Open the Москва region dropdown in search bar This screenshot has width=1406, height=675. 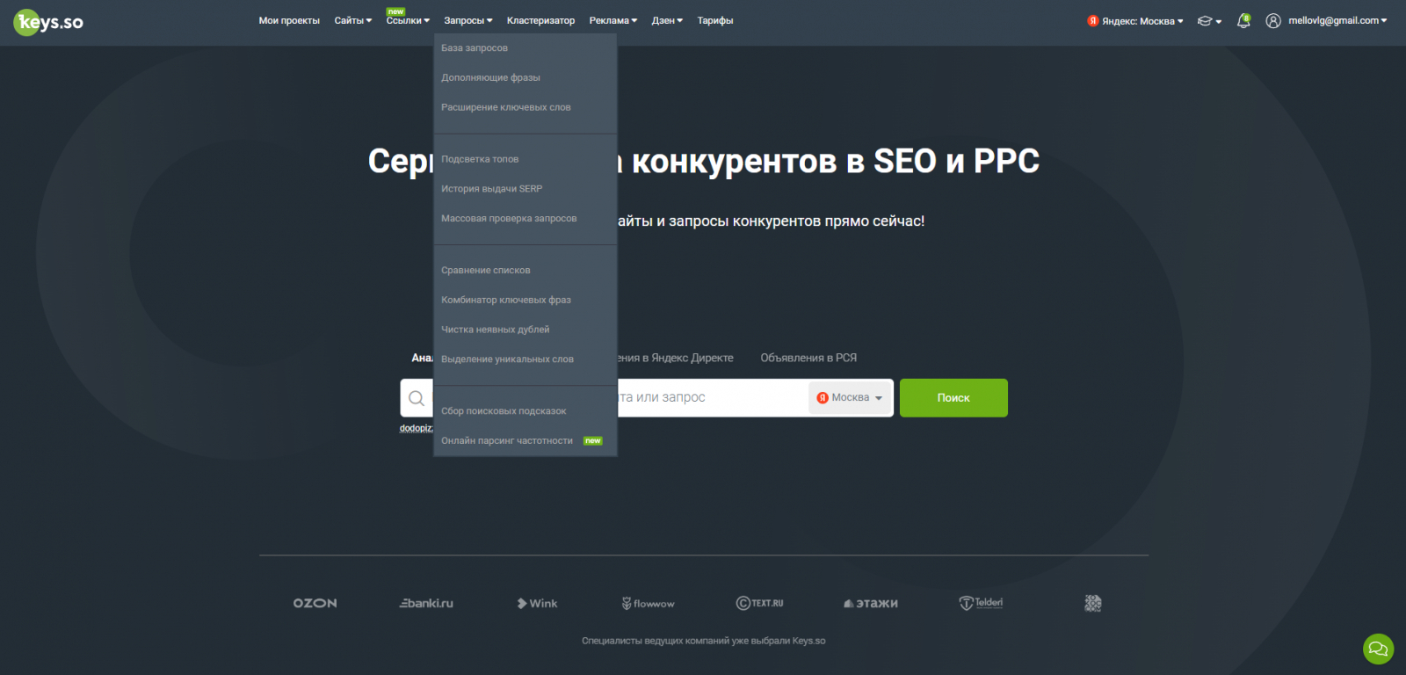coord(850,398)
